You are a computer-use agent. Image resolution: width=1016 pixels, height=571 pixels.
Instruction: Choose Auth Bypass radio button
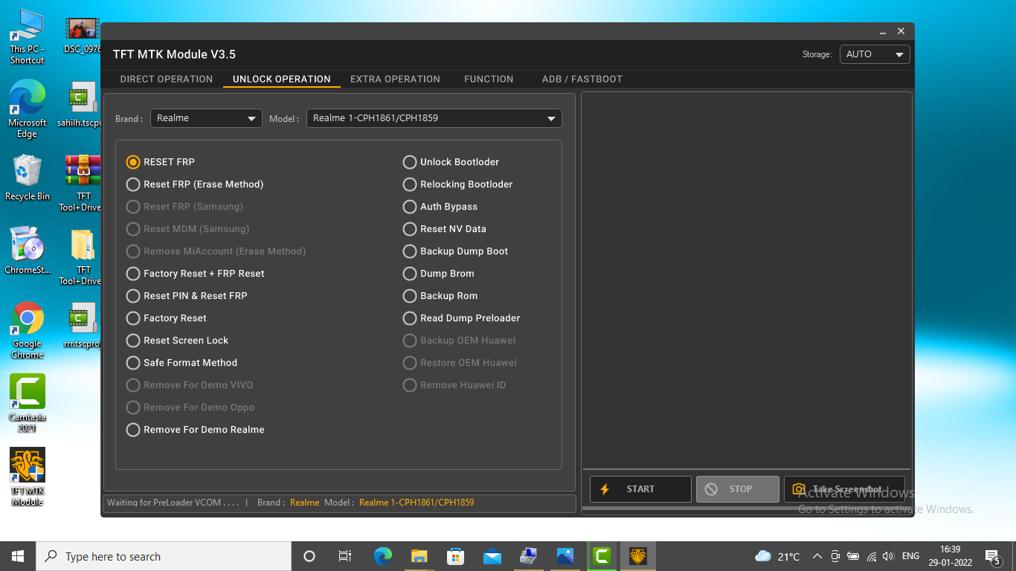[440, 207]
